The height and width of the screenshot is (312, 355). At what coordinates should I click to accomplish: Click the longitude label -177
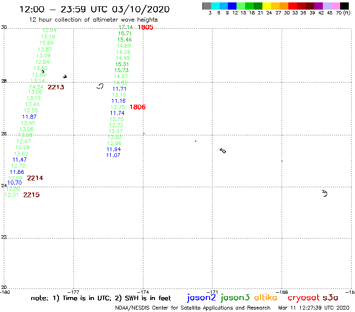coord(73,292)
